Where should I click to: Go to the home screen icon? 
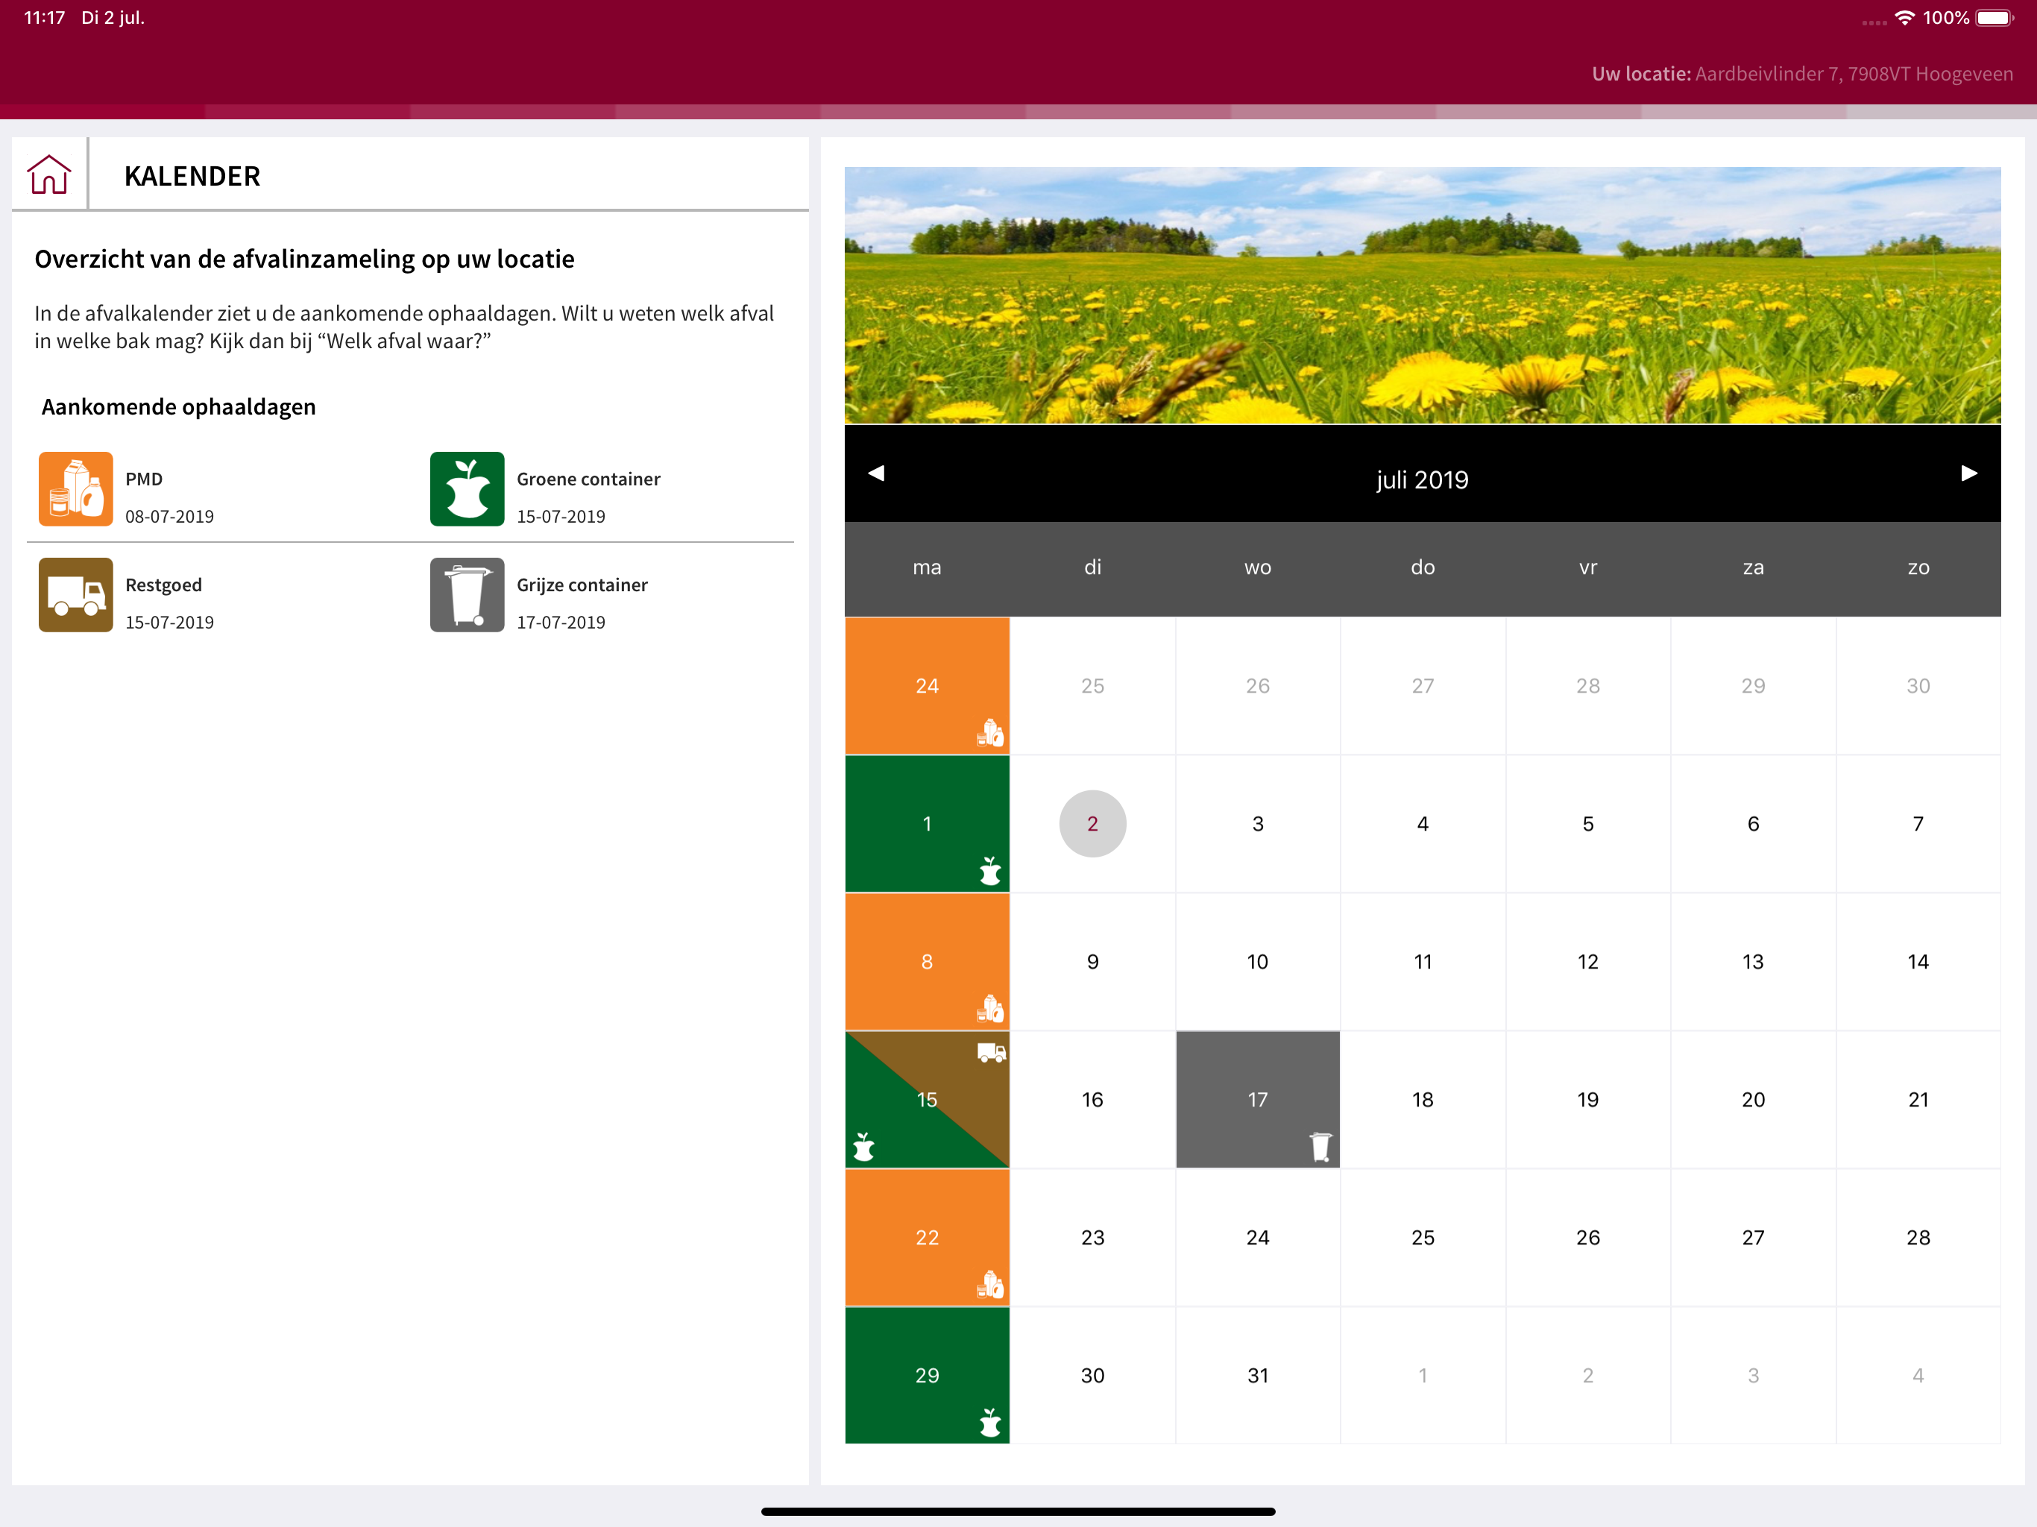(x=48, y=174)
